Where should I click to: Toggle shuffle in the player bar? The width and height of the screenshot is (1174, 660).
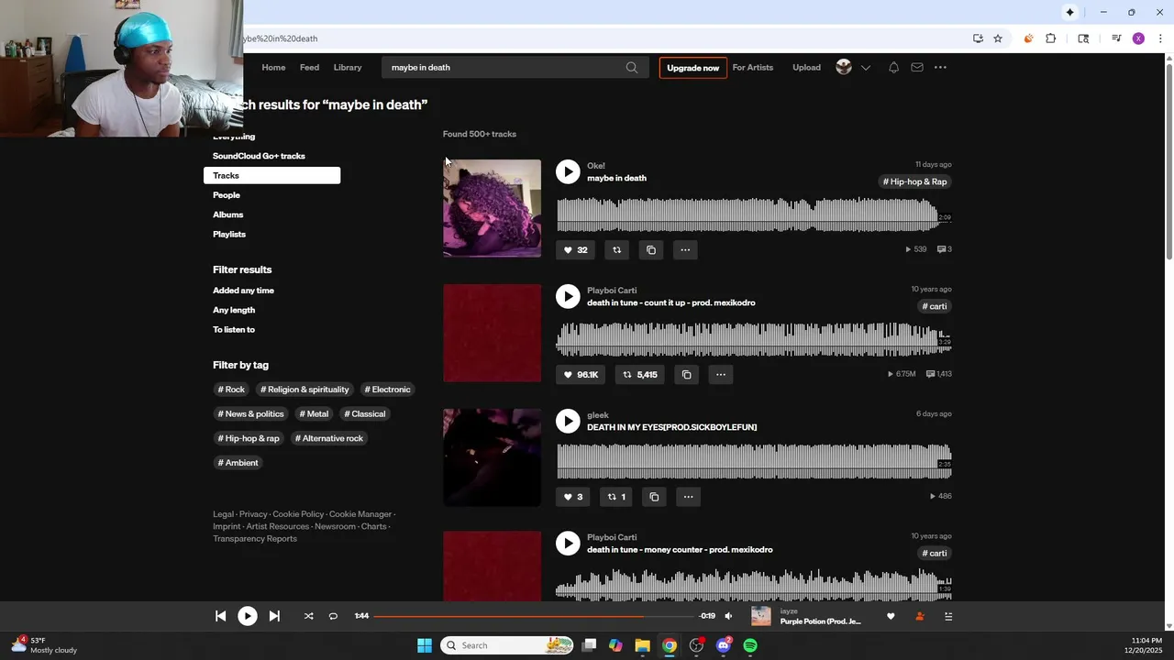pyautogui.click(x=308, y=616)
